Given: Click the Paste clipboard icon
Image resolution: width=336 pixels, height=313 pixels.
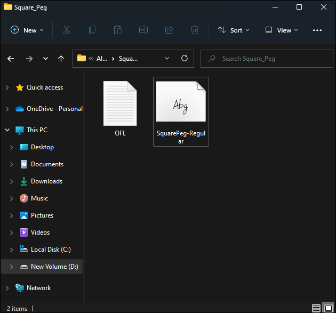Looking at the screenshot, I should [118, 30].
